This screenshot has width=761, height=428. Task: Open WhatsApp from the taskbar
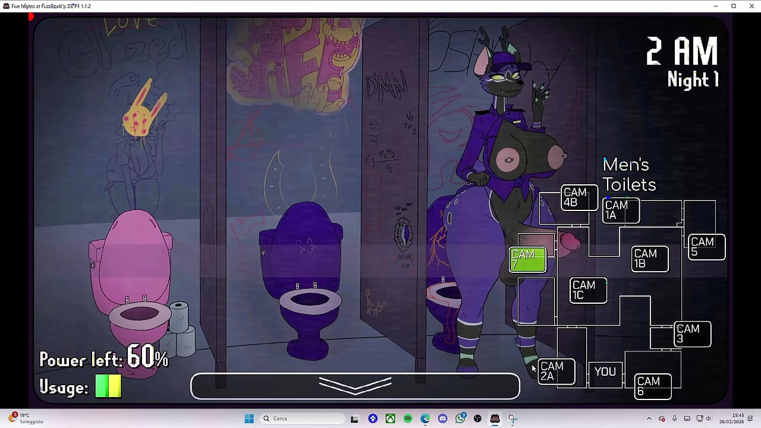(x=460, y=418)
